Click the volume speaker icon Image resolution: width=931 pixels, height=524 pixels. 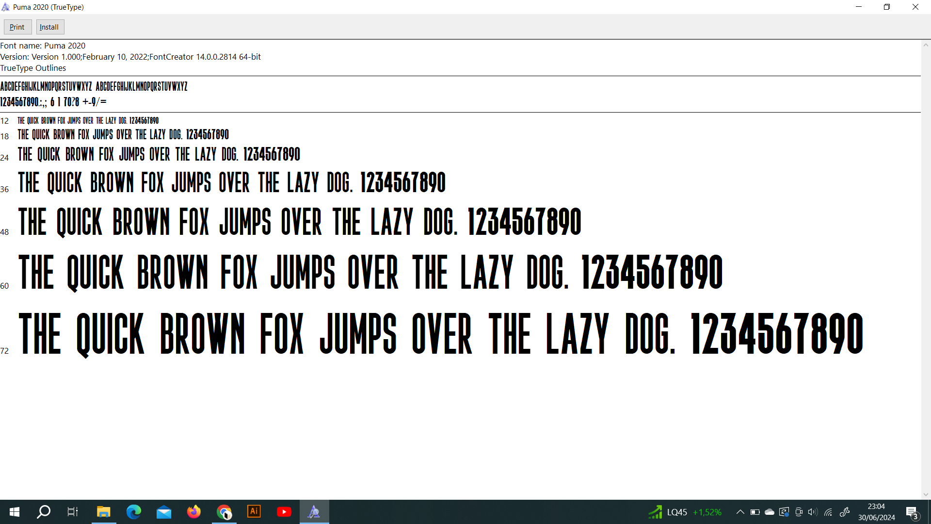tap(813, 512)
